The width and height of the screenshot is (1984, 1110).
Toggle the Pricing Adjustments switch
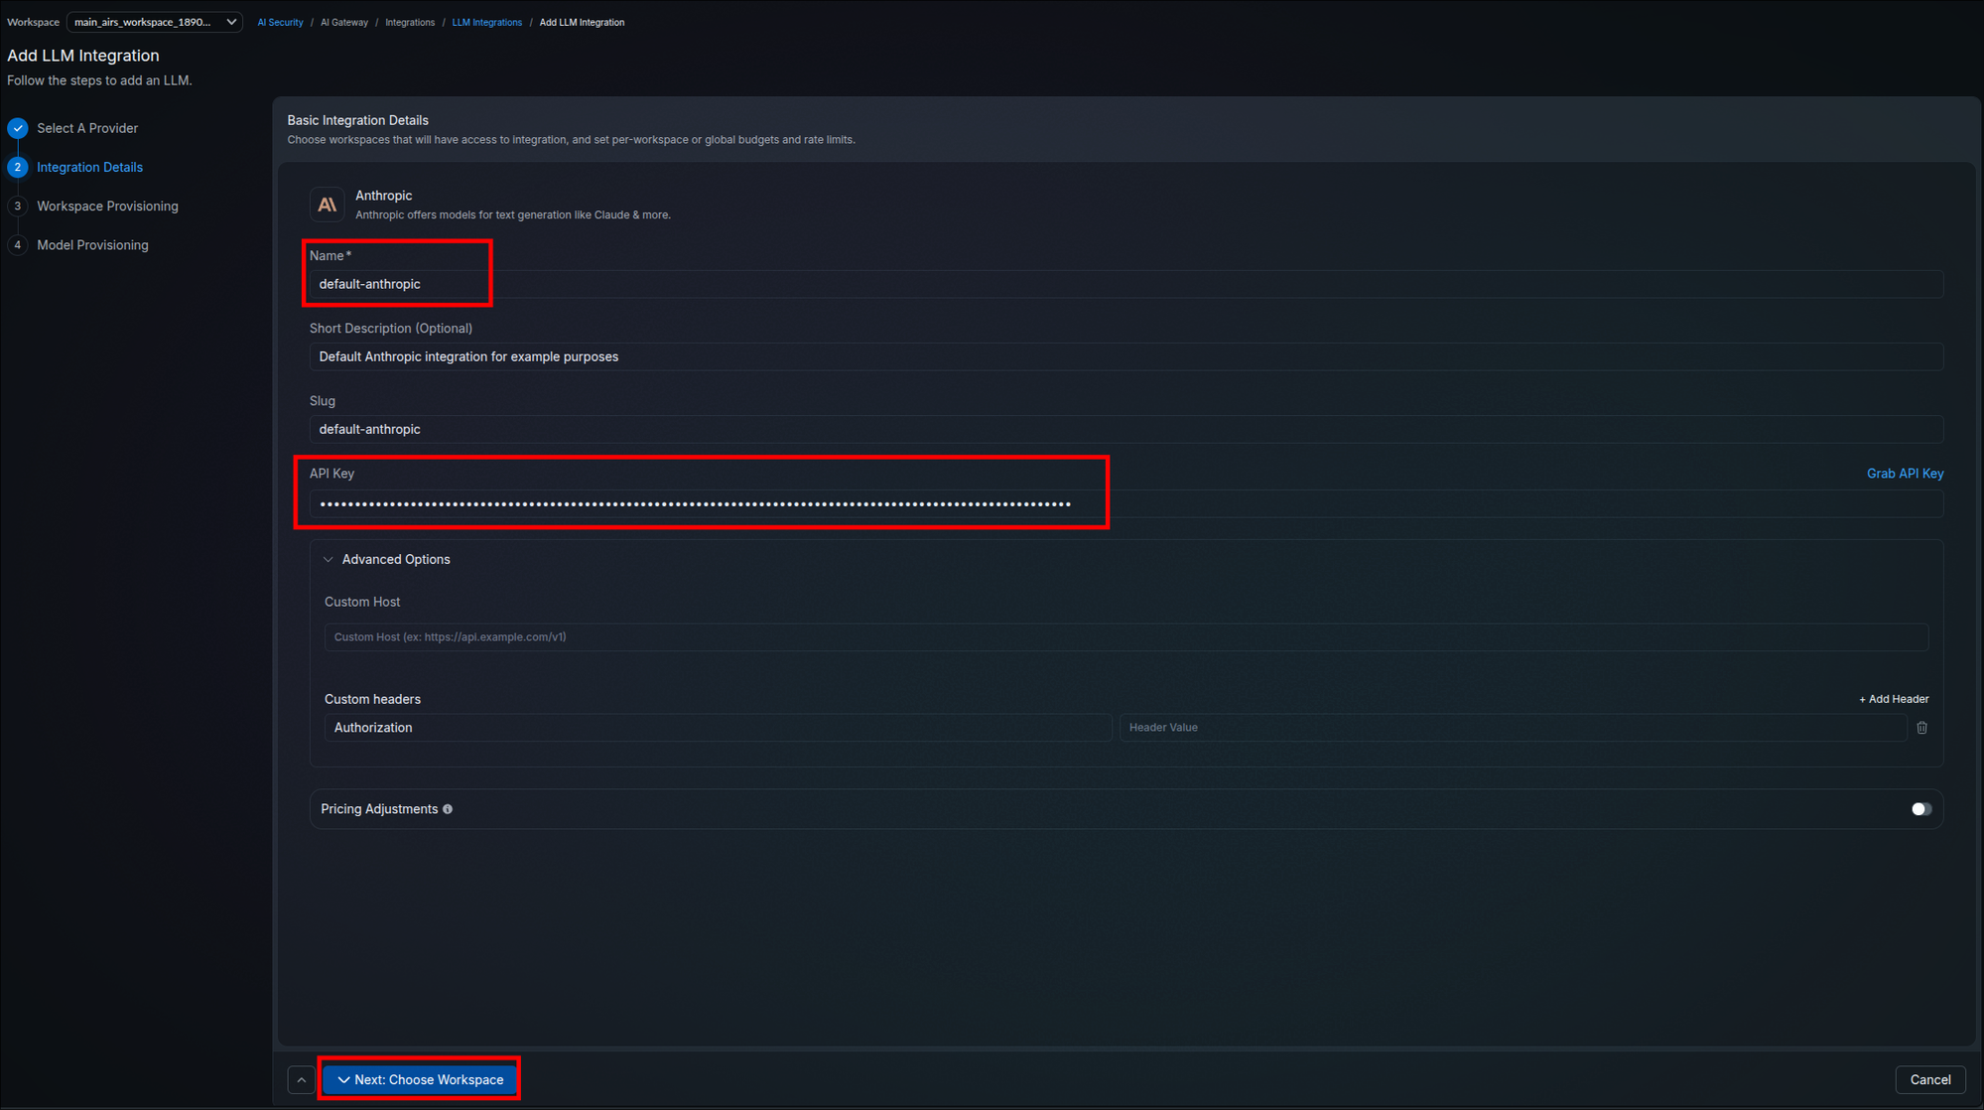(1920, 809)
